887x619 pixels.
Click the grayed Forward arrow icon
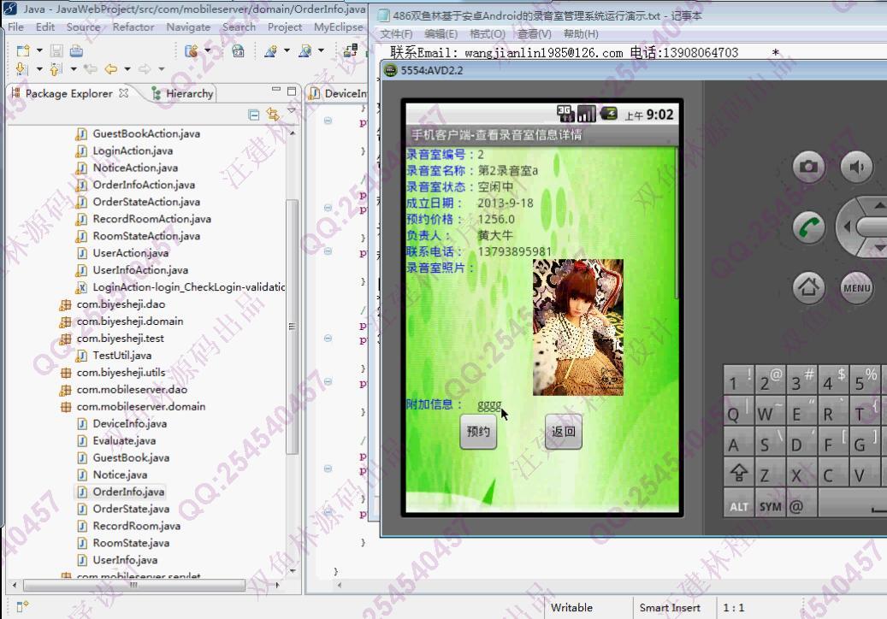click(145, 69)
